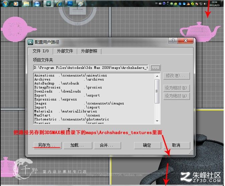Screen dimensions: 225x186
Task: Confirm with the 确定 button
Action: click(147, 145)
